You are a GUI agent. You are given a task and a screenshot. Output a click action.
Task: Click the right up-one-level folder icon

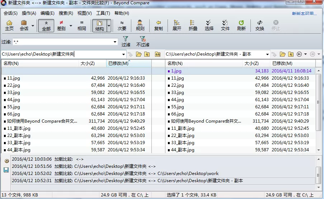(x=291, y=54)
